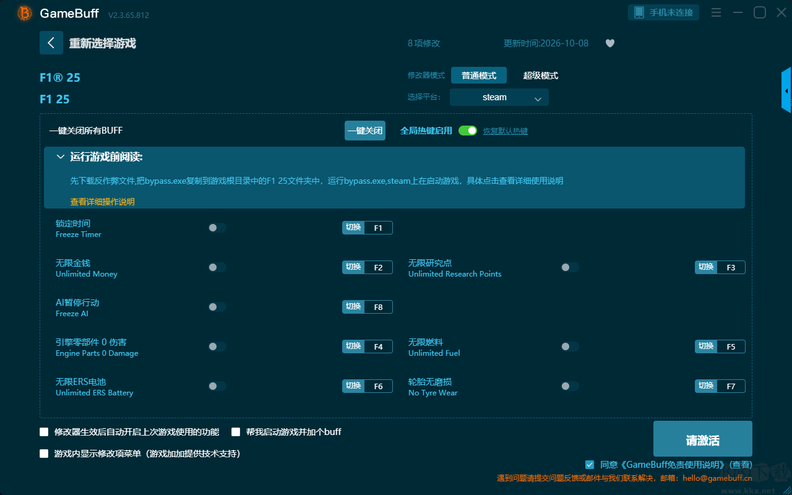
Task: Collapse the 运行游戏前阅读 section
Action: [61, 157]
